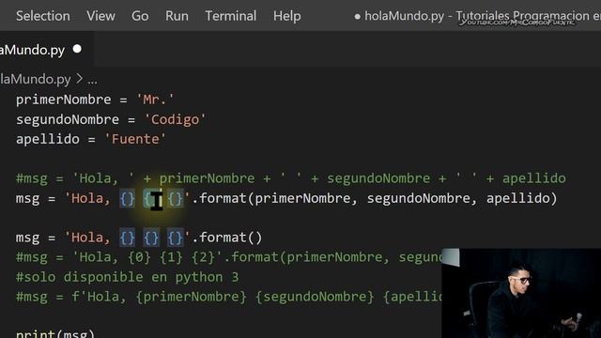The height and width of the screenshot is (338, 601).
Task: Open the Go menu
Action: pos(140,16)
